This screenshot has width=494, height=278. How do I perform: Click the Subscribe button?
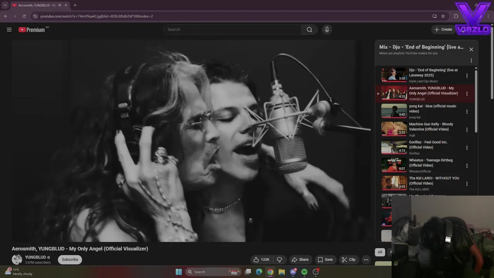tap(70, 259)
